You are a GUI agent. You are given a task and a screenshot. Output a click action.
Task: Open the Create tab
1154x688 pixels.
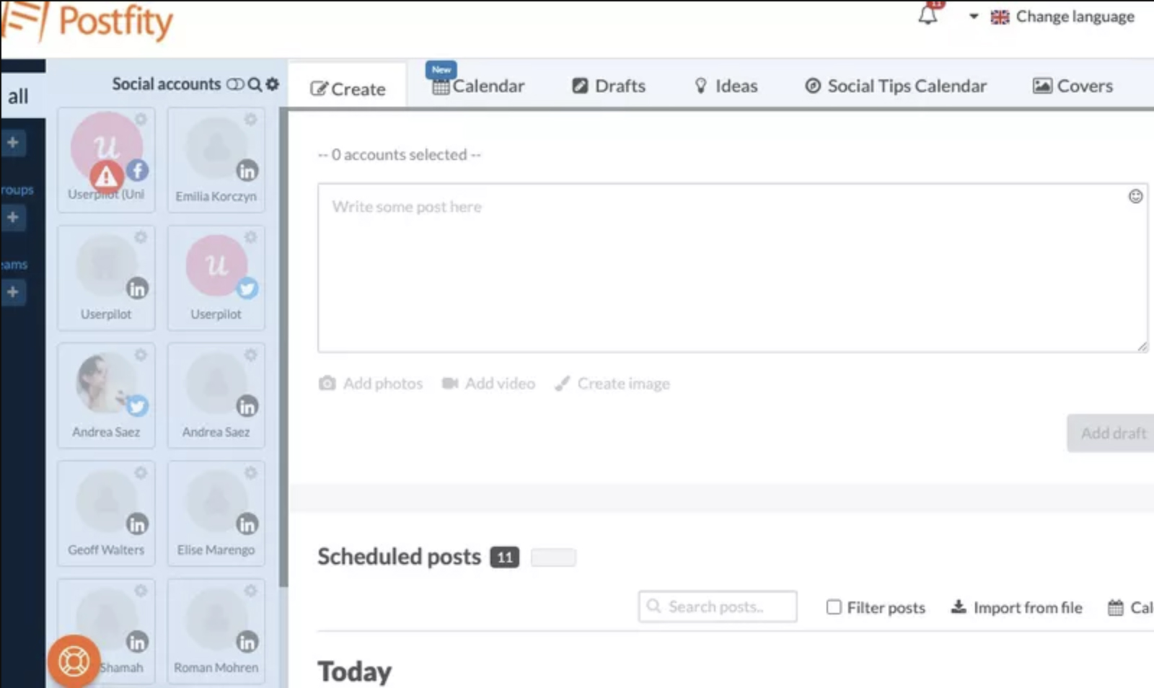point(348,89)
